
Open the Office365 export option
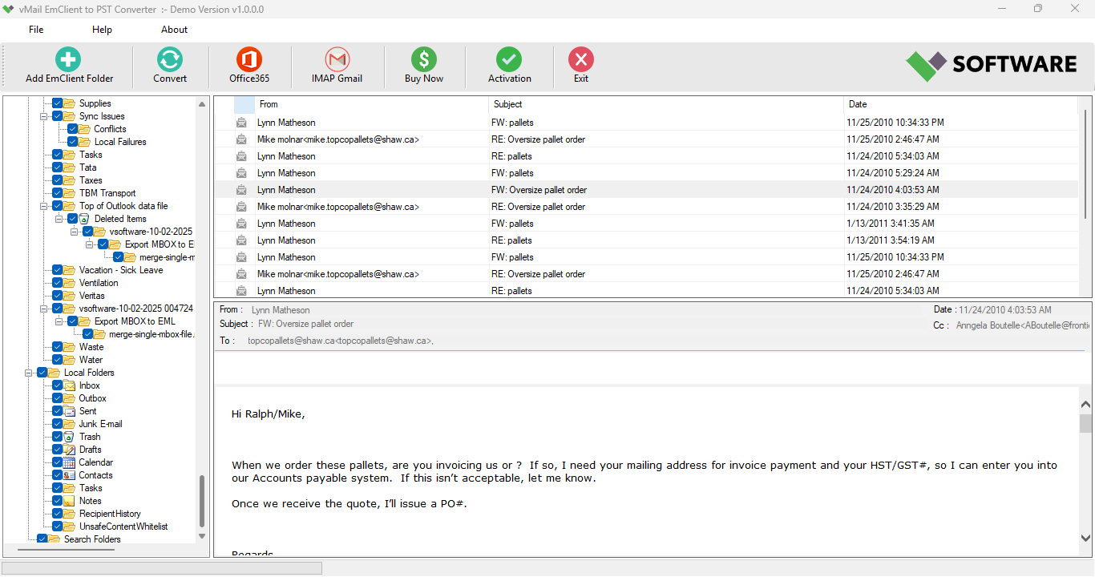[249, 66]
